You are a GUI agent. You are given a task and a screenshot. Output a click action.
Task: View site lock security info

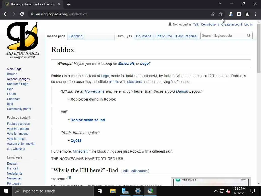pos(32,14)
